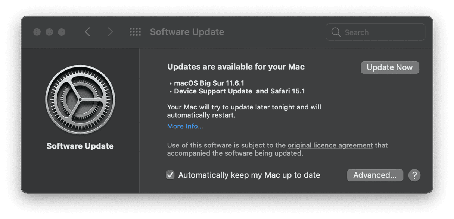Click the red close traffic light

coord(37,32)
